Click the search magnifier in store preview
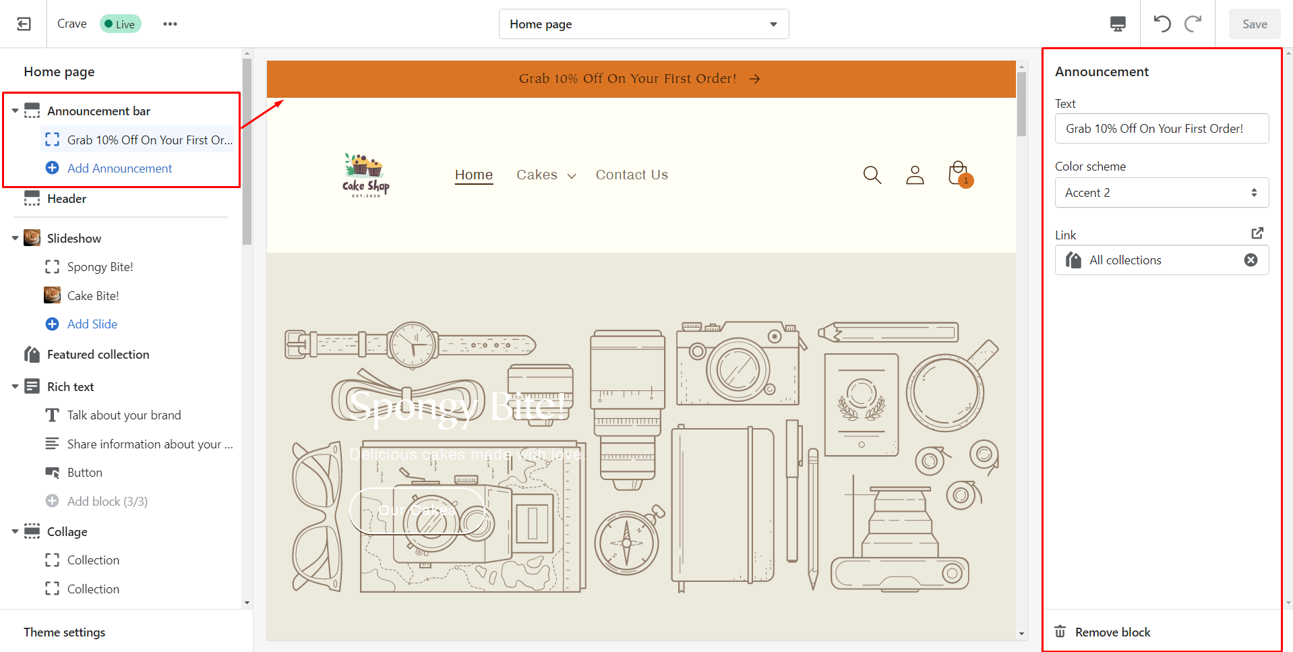1293x652 pixels. [x=872, y=175]
